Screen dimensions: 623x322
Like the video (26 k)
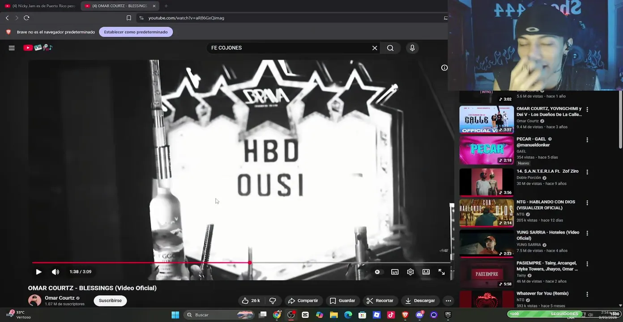pyautogui.click(x=251, y=301)
